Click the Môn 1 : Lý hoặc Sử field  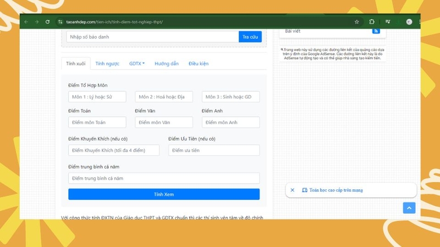97,97
